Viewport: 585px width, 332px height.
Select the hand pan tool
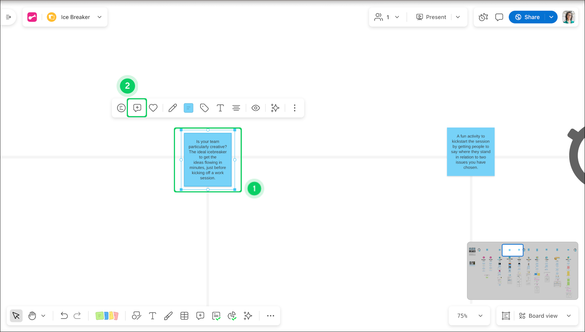point(32,316)
